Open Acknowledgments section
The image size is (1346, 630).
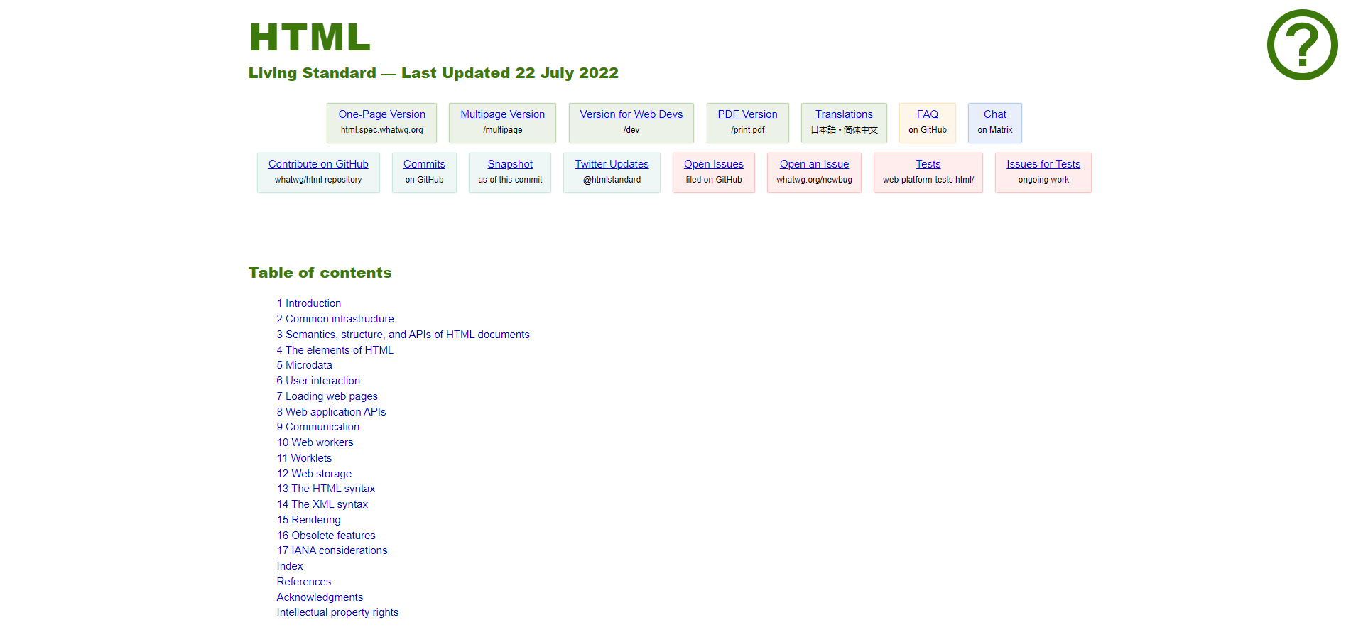pyautogui.click(x=320, y=597)
